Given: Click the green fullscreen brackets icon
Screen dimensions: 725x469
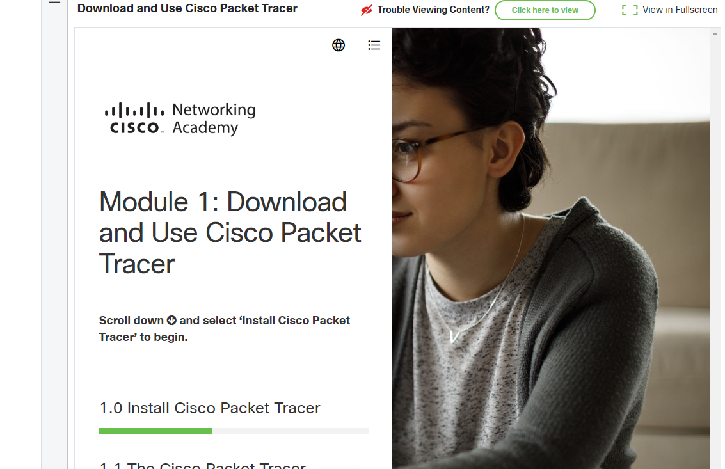Looking at the screenshot, I should point(630,10).
